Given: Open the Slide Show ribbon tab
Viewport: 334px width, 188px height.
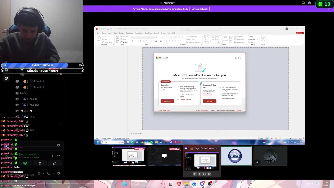Looking at the screenshot, I should point(148,33).
